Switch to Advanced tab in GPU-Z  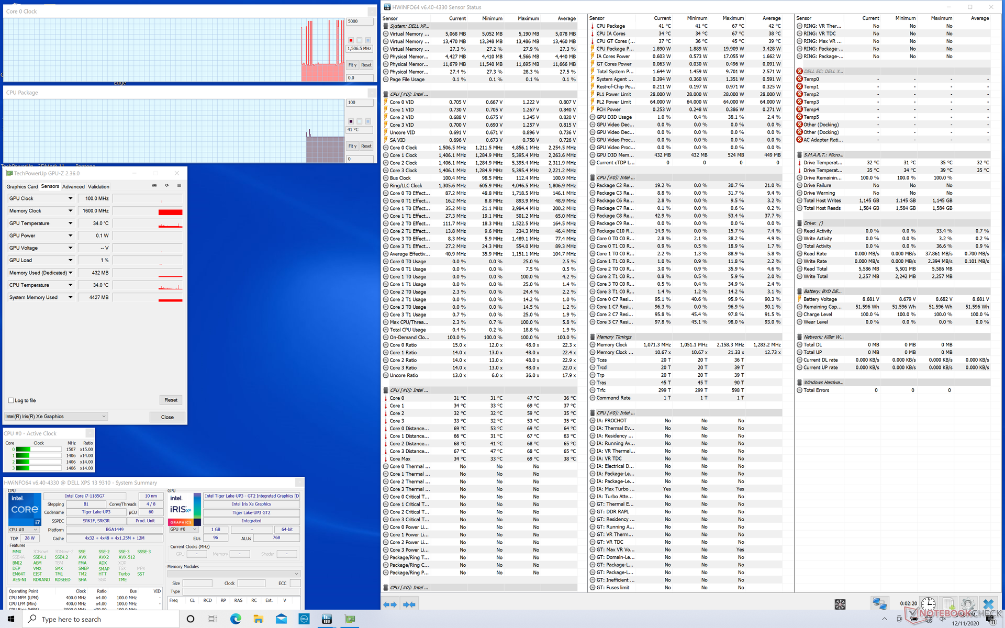[x=73, y=187]
